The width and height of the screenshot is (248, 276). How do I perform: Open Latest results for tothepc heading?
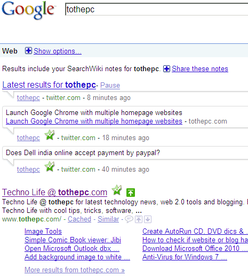(x=49, y=85)
